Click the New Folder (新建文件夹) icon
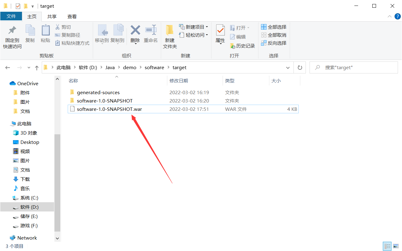The image size is (402, 251). pyautogui.click(x=169, y=30)
